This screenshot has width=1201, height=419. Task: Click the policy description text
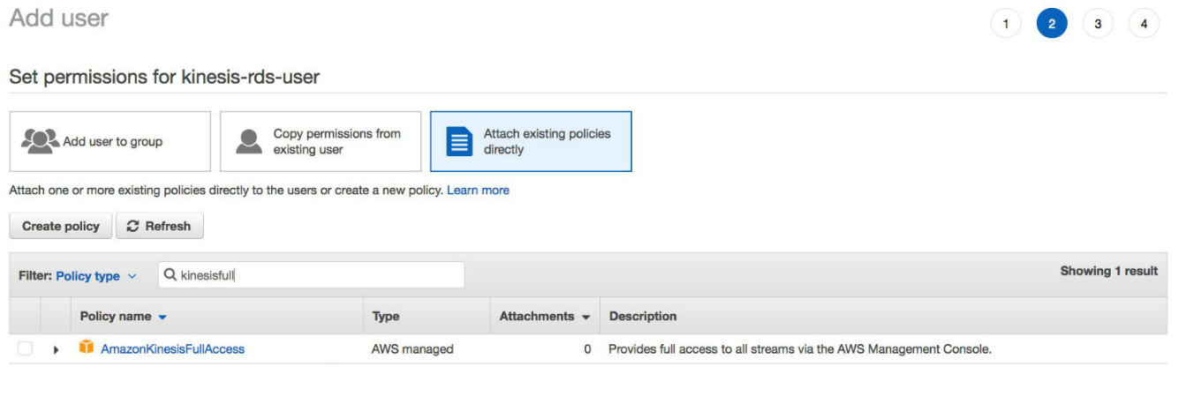tap(800, 349)
